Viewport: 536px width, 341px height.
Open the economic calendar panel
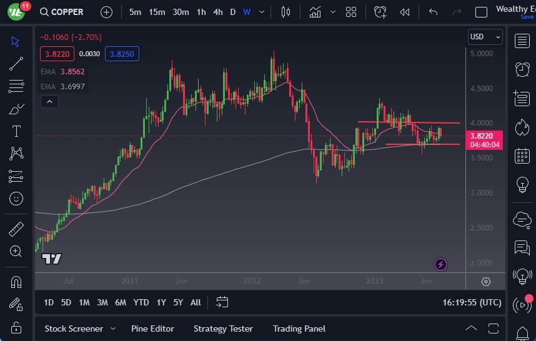(522, 156)
